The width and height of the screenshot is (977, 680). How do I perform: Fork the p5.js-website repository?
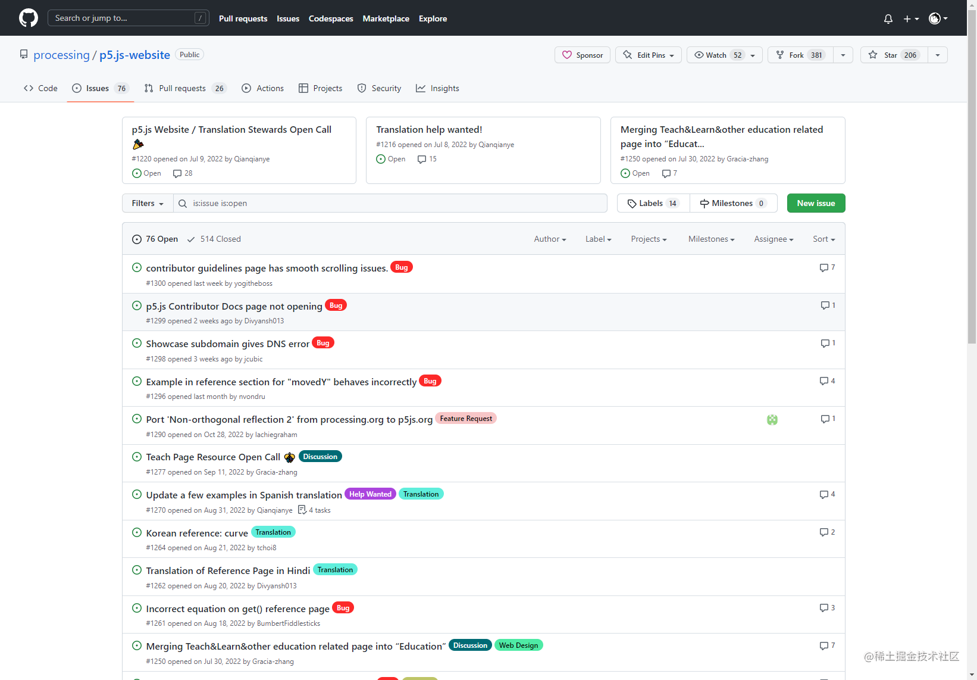800,55
